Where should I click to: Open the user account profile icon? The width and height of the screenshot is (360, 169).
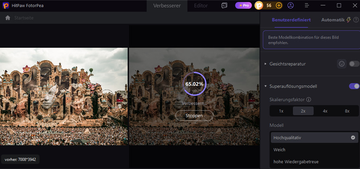[x=290, y=6]
